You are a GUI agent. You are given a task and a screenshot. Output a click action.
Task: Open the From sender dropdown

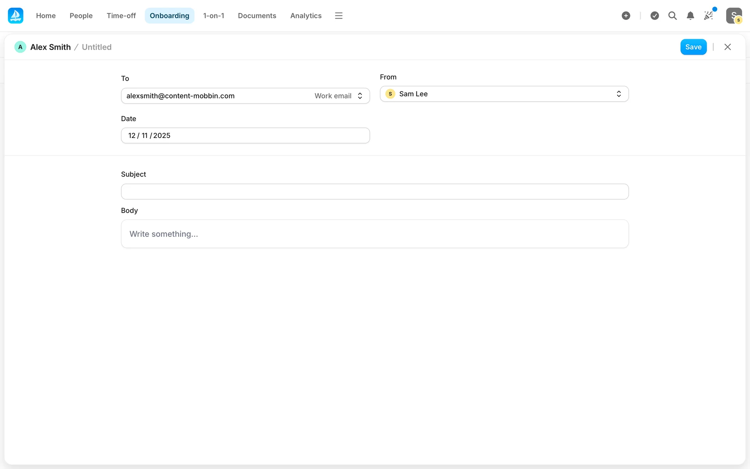click(504, 94)
